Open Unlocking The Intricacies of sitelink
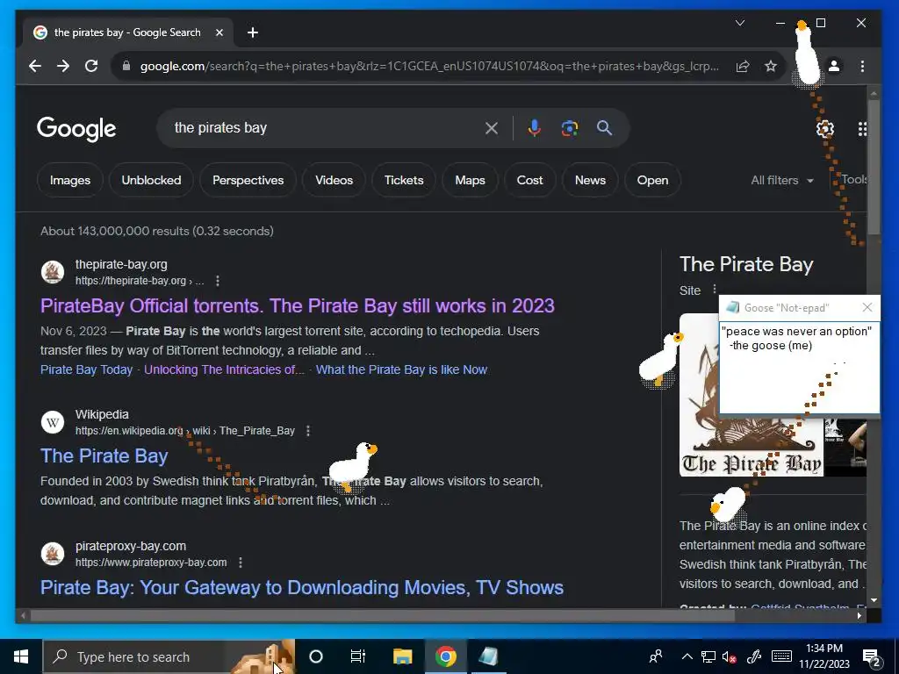 coord(224,369)
